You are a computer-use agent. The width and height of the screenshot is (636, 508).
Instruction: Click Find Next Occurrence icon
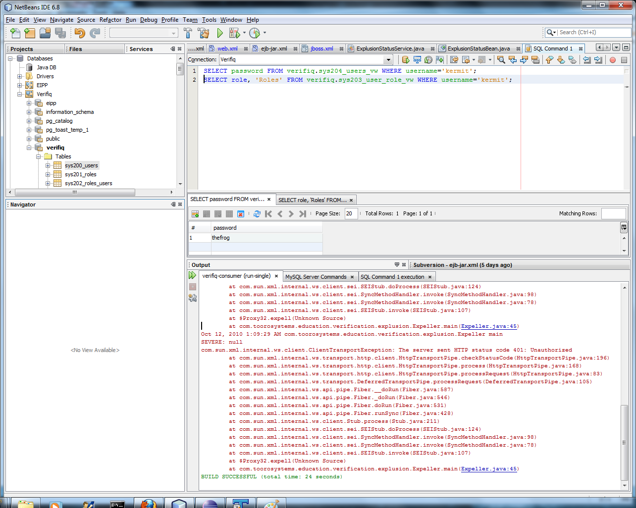coord(524,60)
